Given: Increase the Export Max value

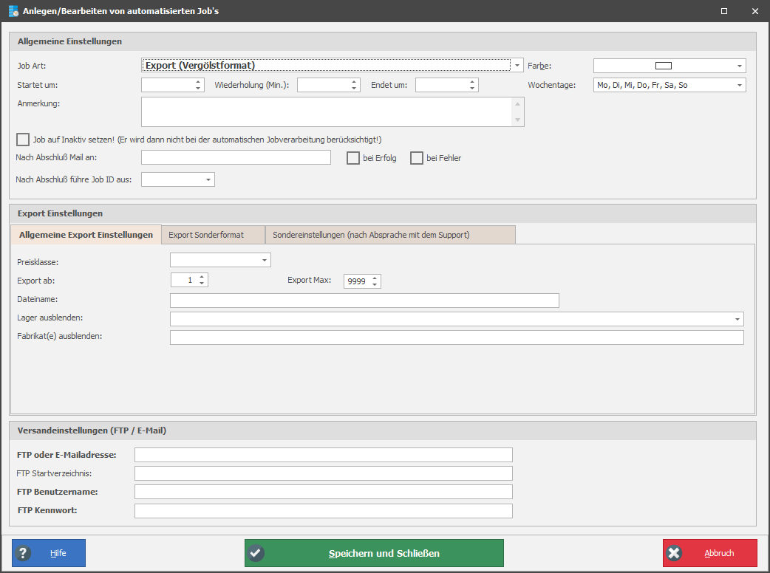Looking at the screenshot, I should pyautogui.click(x=375, y=278).
